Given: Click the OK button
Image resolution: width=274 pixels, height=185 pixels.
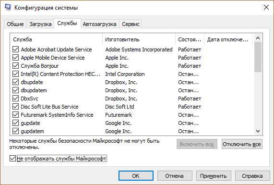Looking at the screenshot, I should [136, 176].
